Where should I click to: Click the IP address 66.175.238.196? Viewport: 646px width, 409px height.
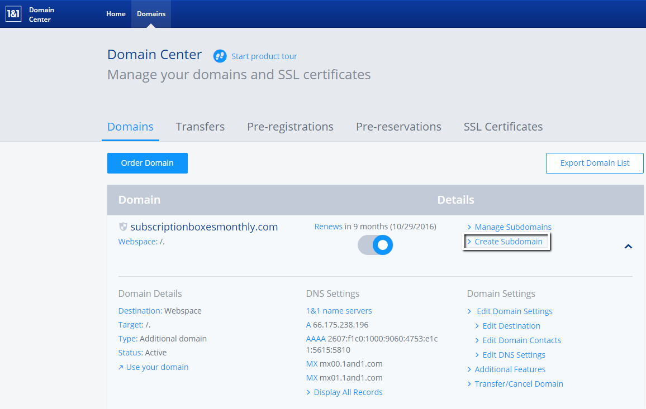[x=341, y=325]
